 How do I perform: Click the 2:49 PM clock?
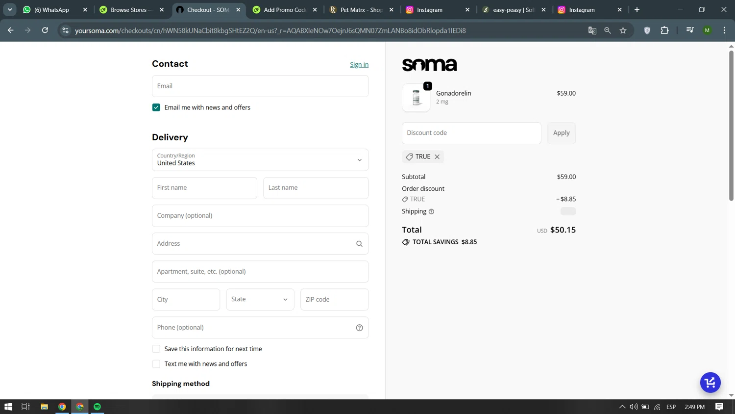click(x=694, y=407)
